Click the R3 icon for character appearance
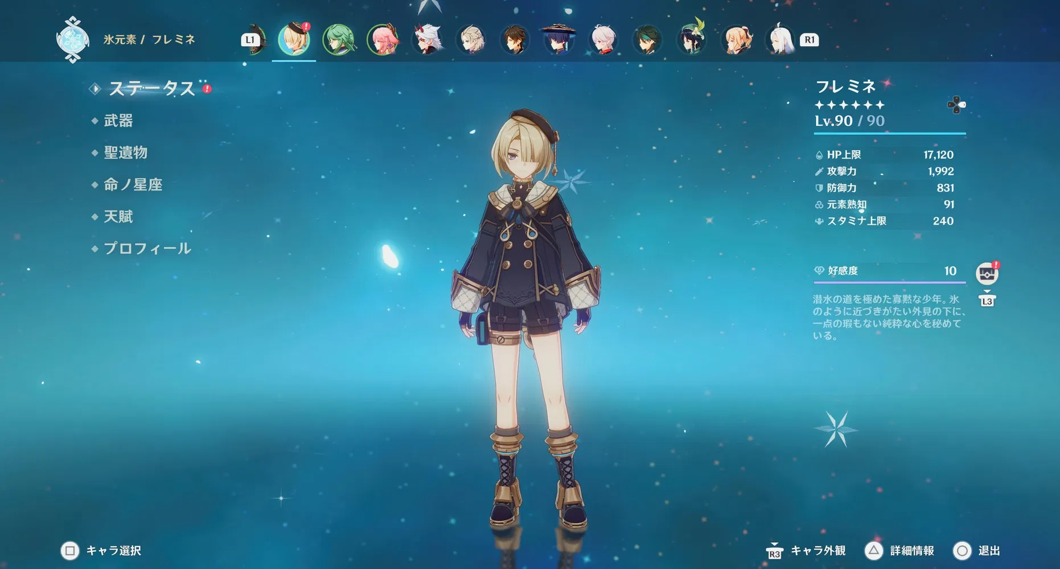This screenshot has width=1060, height=569. coord(774,550)
